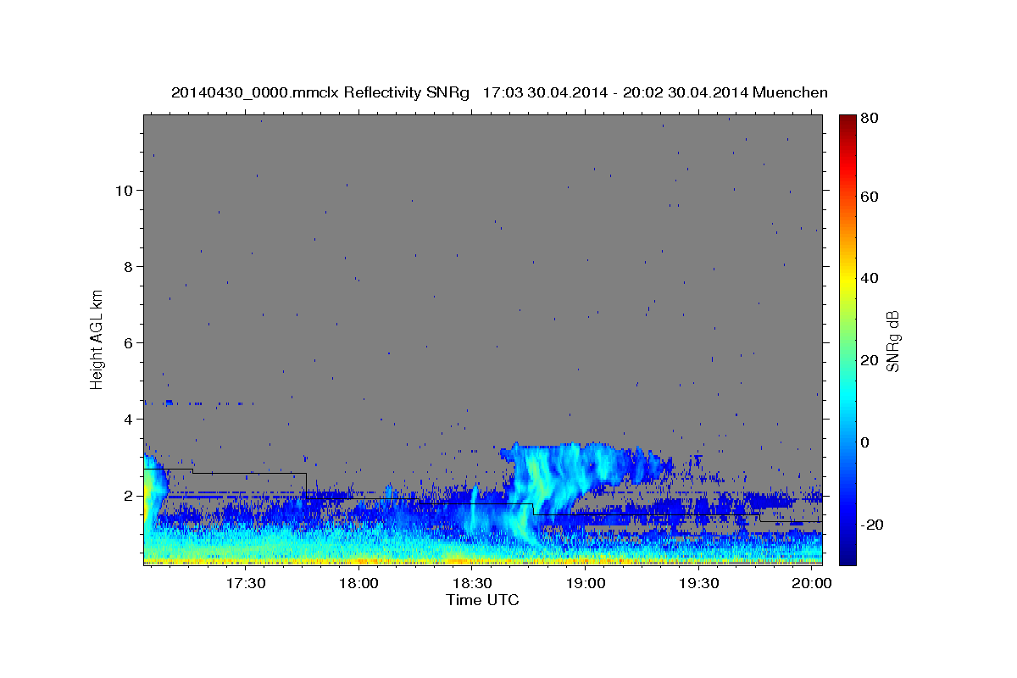
Task: Click the colorbar value 0
Action: coord(865,442)
